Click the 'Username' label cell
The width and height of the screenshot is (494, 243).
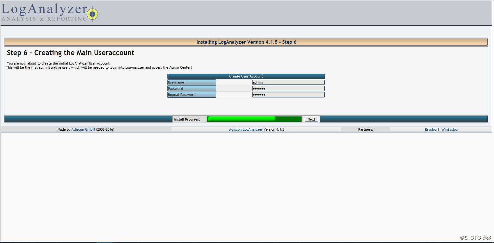tap(192, 82)
